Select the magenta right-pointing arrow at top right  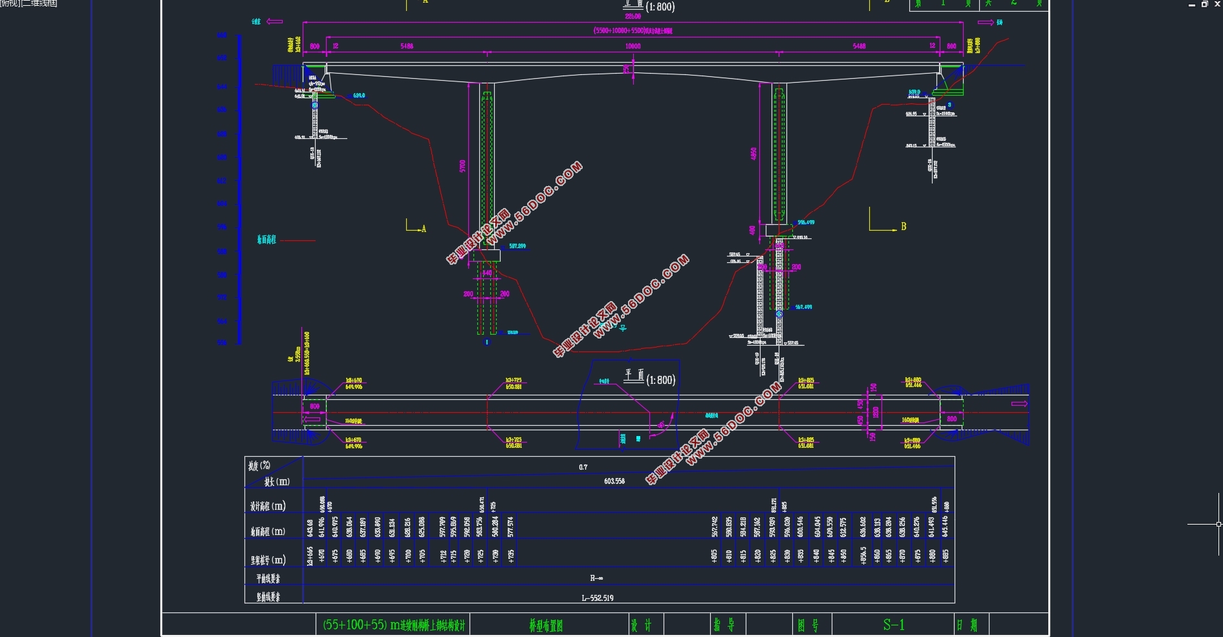986,23
